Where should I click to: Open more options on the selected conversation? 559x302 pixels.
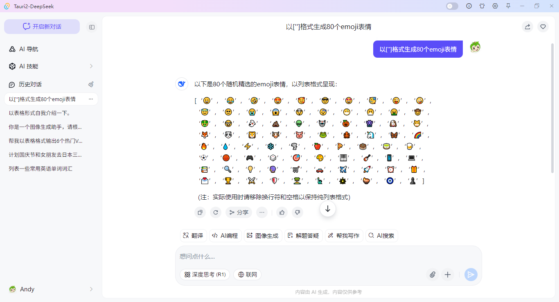[x=91, y=99]
